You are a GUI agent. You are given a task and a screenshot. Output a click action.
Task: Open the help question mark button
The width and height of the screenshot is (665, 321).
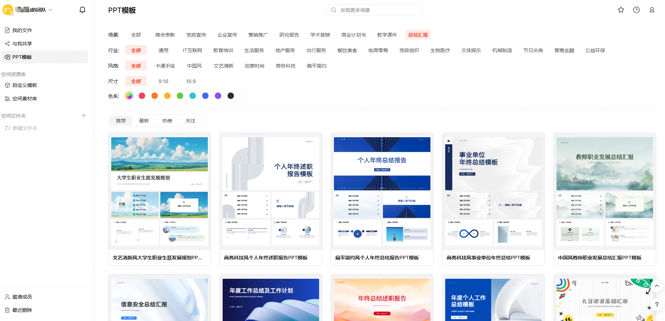(x=657, y=304)
